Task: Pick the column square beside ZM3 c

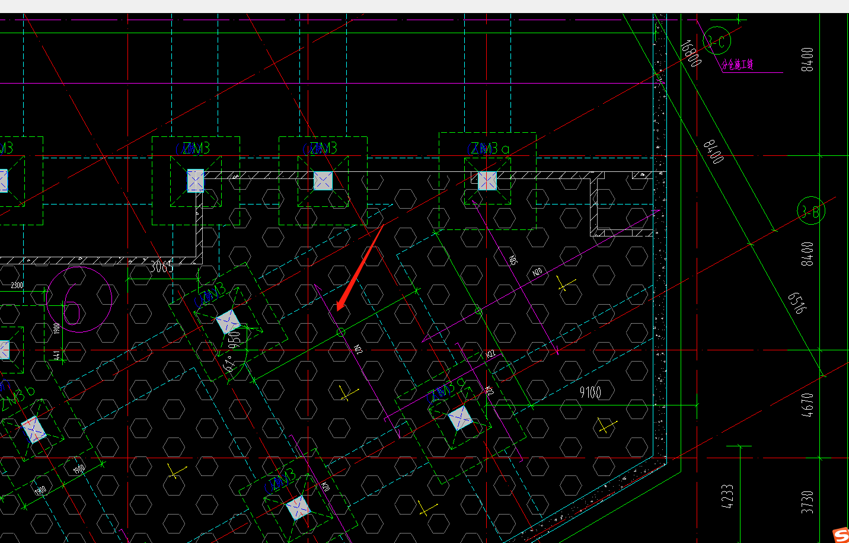Action: click(x=461, y=419)
